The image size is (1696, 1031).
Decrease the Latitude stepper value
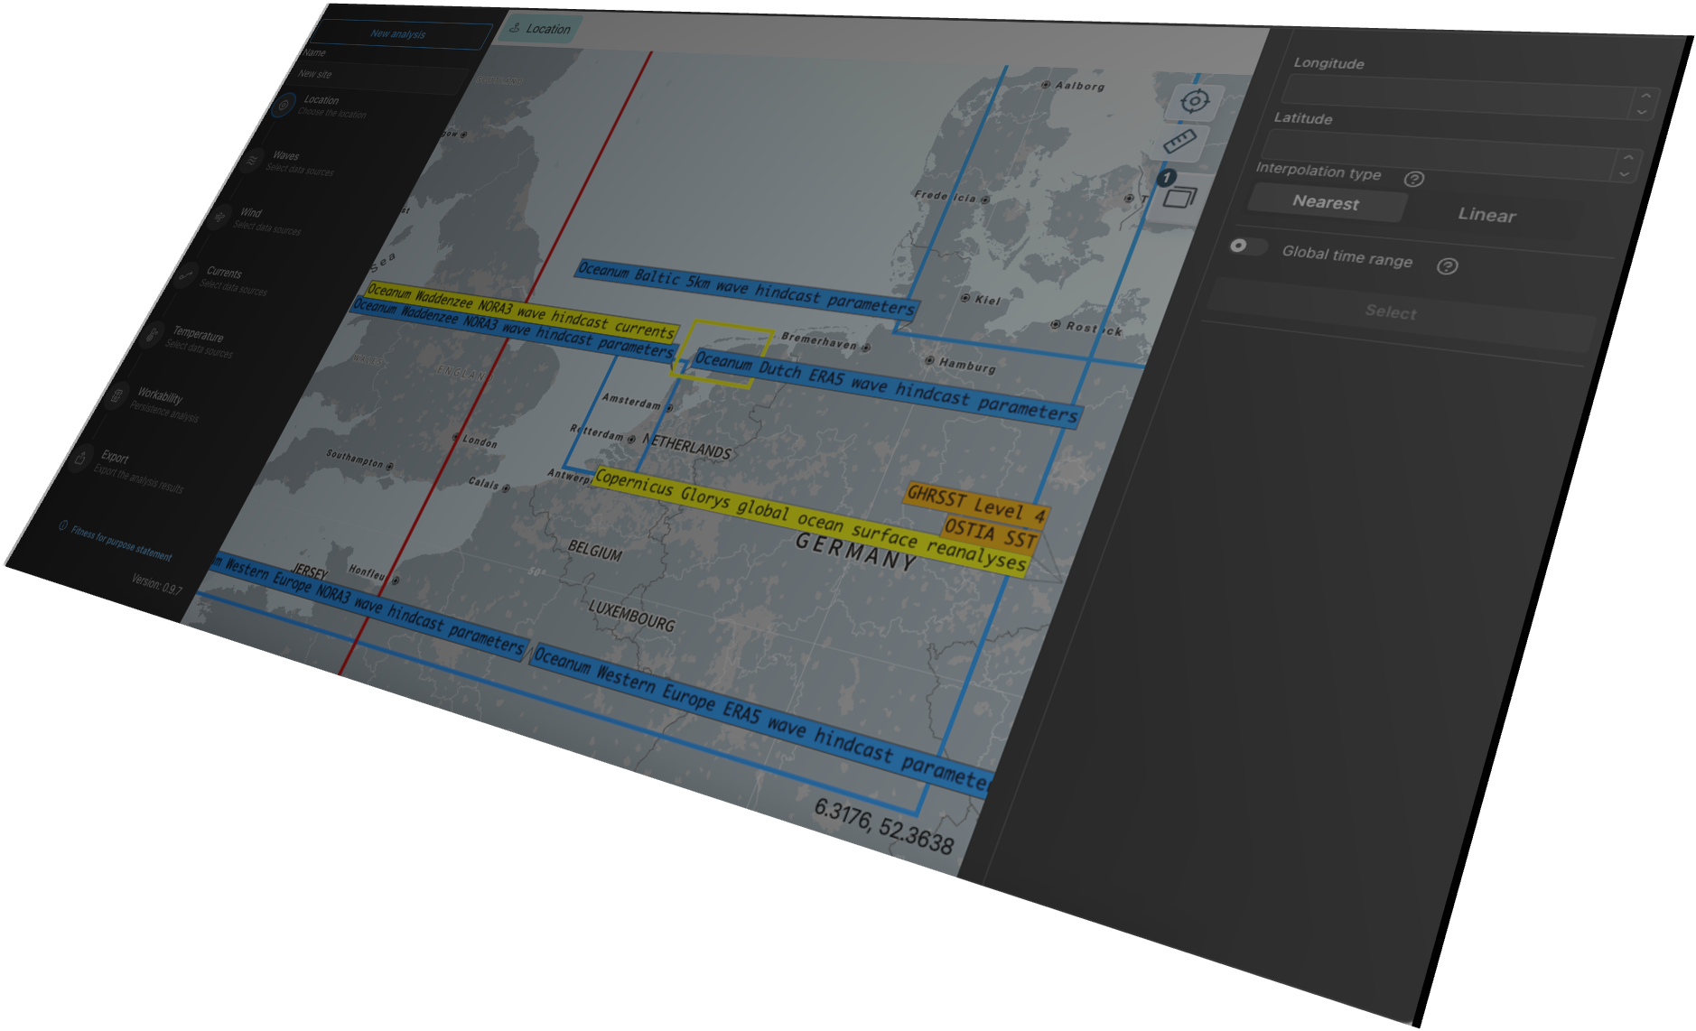(x=1624, y=173)
